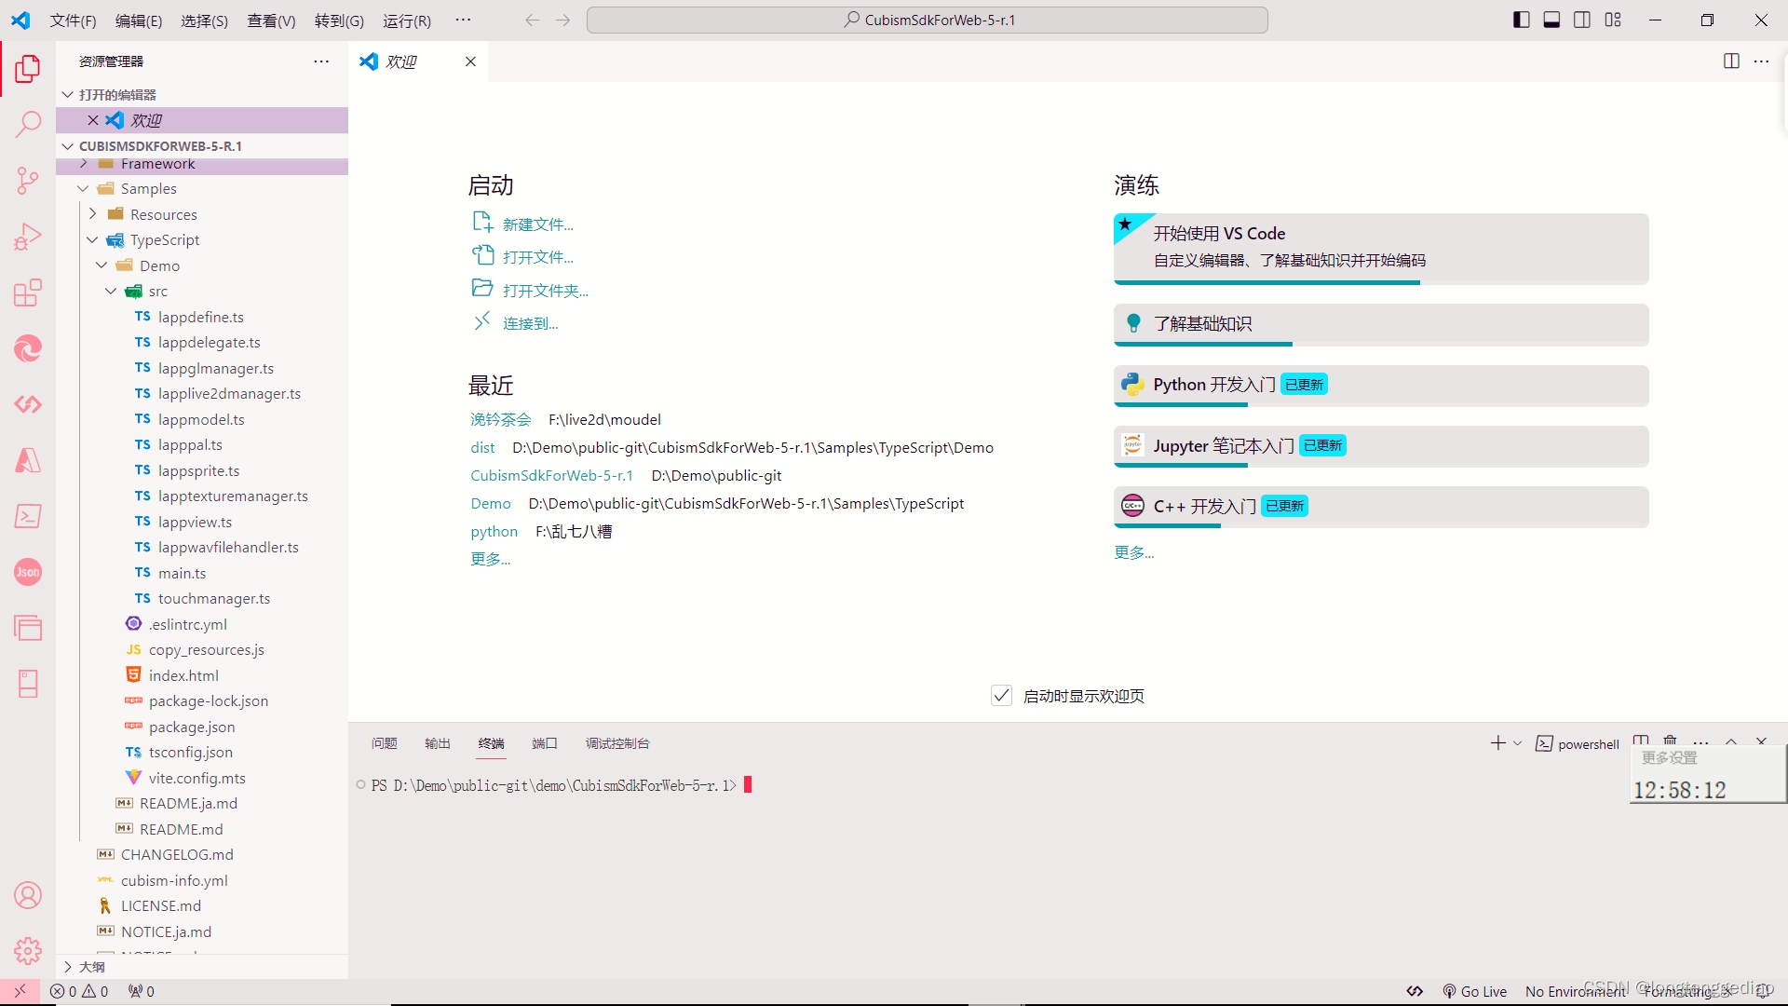Switch to the Problems panel tab
This screenshot has width=1788, height=1006.
point(385,743)
